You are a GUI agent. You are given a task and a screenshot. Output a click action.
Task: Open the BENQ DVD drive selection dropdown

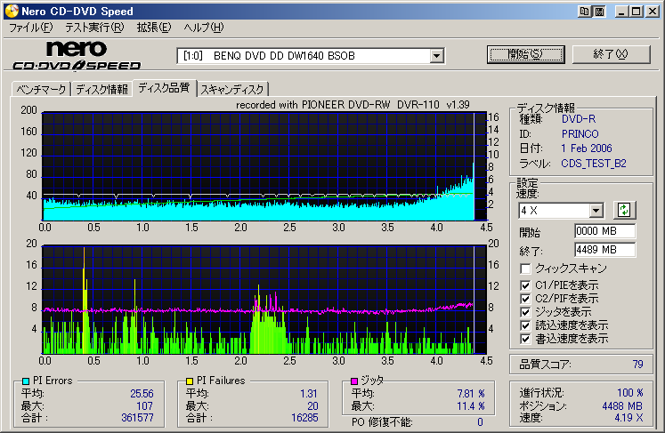[x=436, y=56]
